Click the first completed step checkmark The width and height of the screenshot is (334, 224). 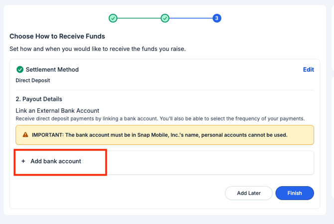pyautogui.click(x=113, y=18)
